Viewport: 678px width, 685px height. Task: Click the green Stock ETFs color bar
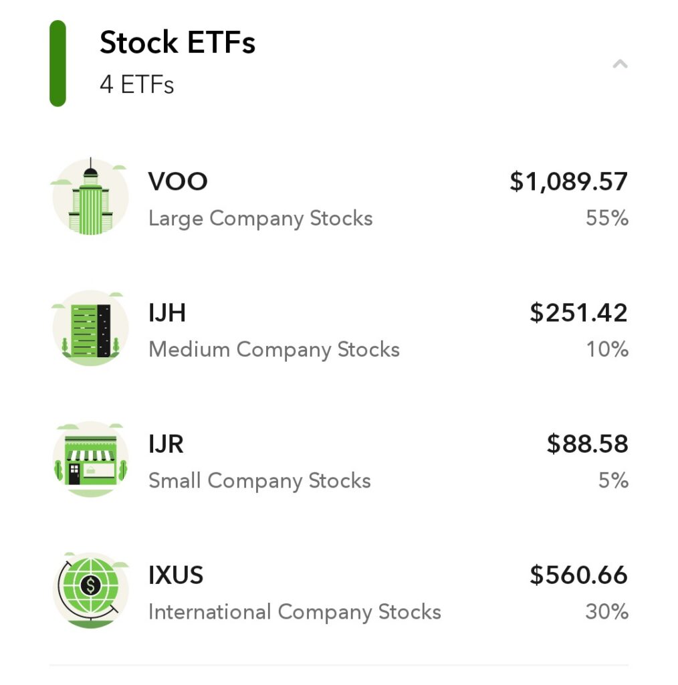[58, 64]
